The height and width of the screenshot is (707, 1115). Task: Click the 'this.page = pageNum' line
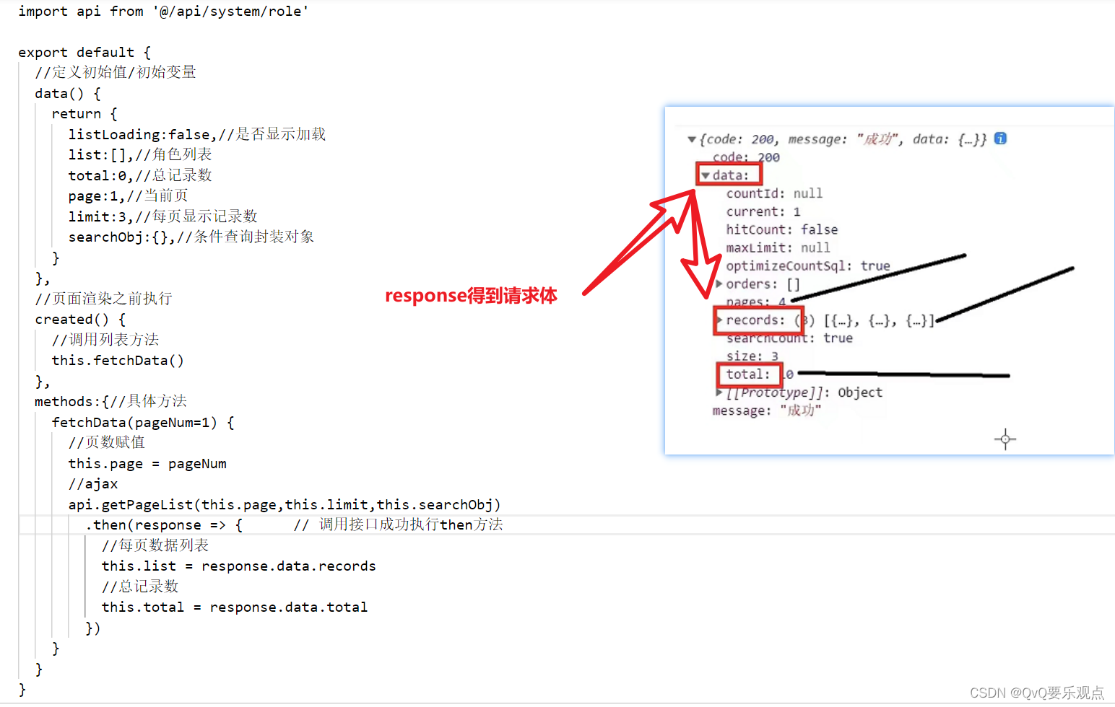pos(147,463)
